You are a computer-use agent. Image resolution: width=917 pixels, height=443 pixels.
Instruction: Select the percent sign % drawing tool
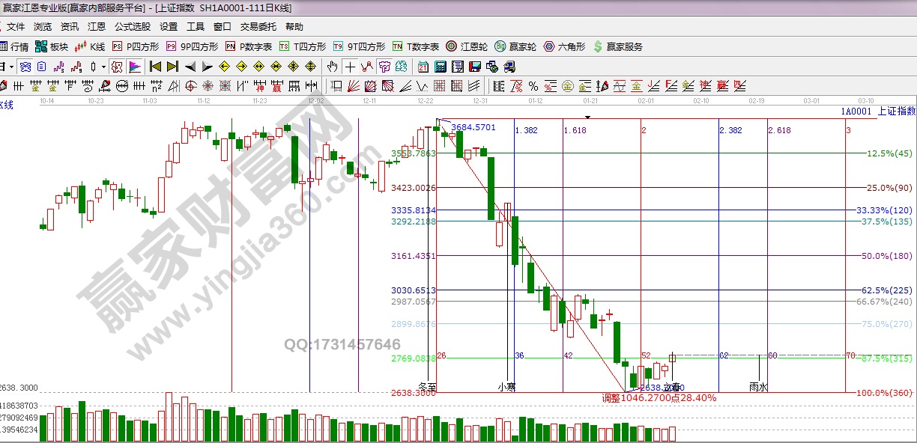(x=533, y=85)
